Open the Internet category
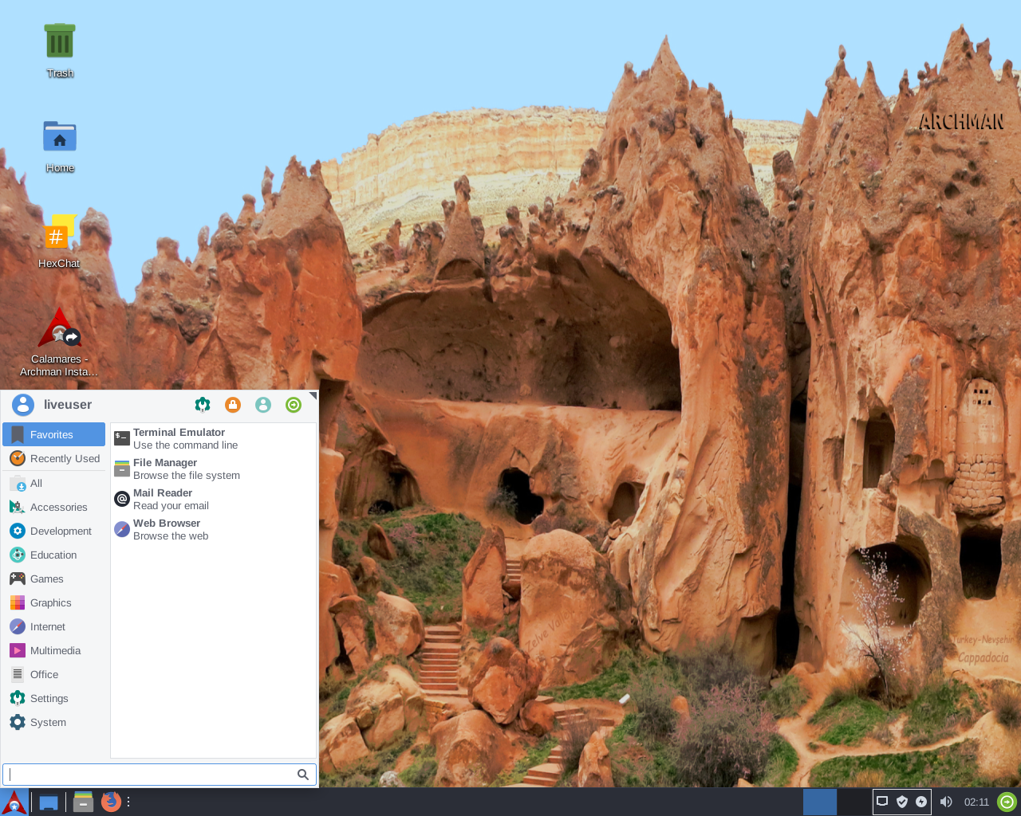 (x=54, y=626)
